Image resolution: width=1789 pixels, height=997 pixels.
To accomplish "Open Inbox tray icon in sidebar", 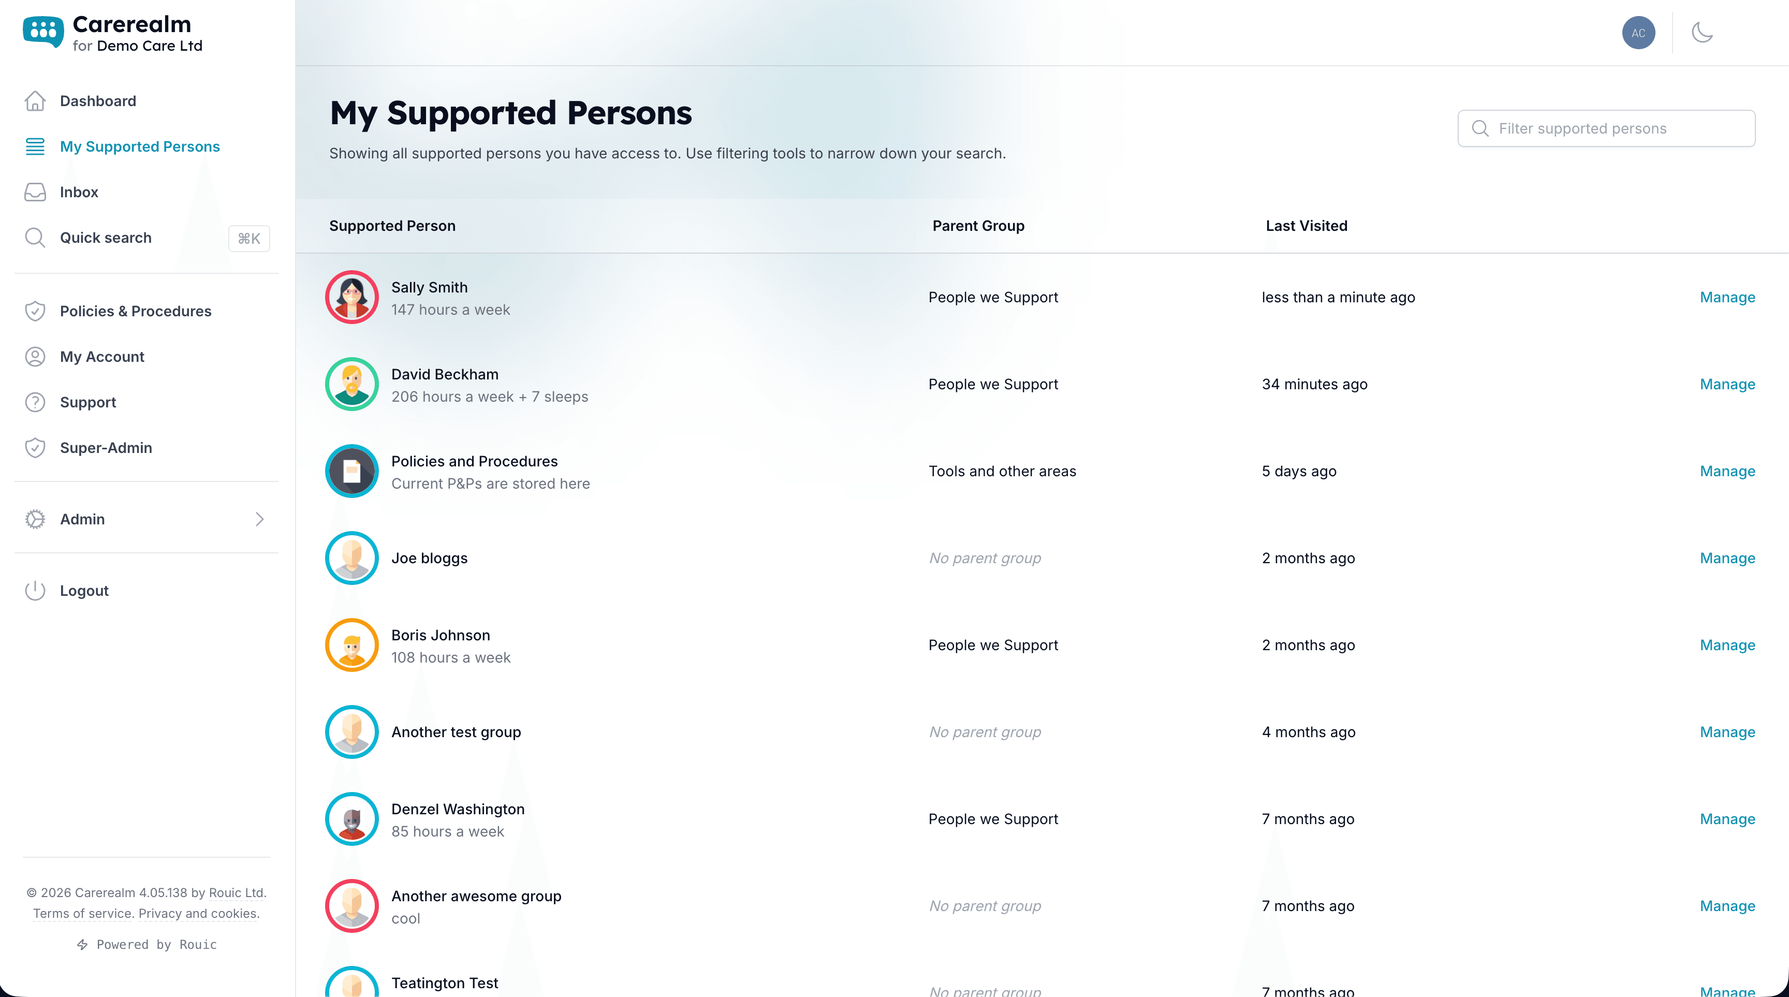I will point(35,193).
